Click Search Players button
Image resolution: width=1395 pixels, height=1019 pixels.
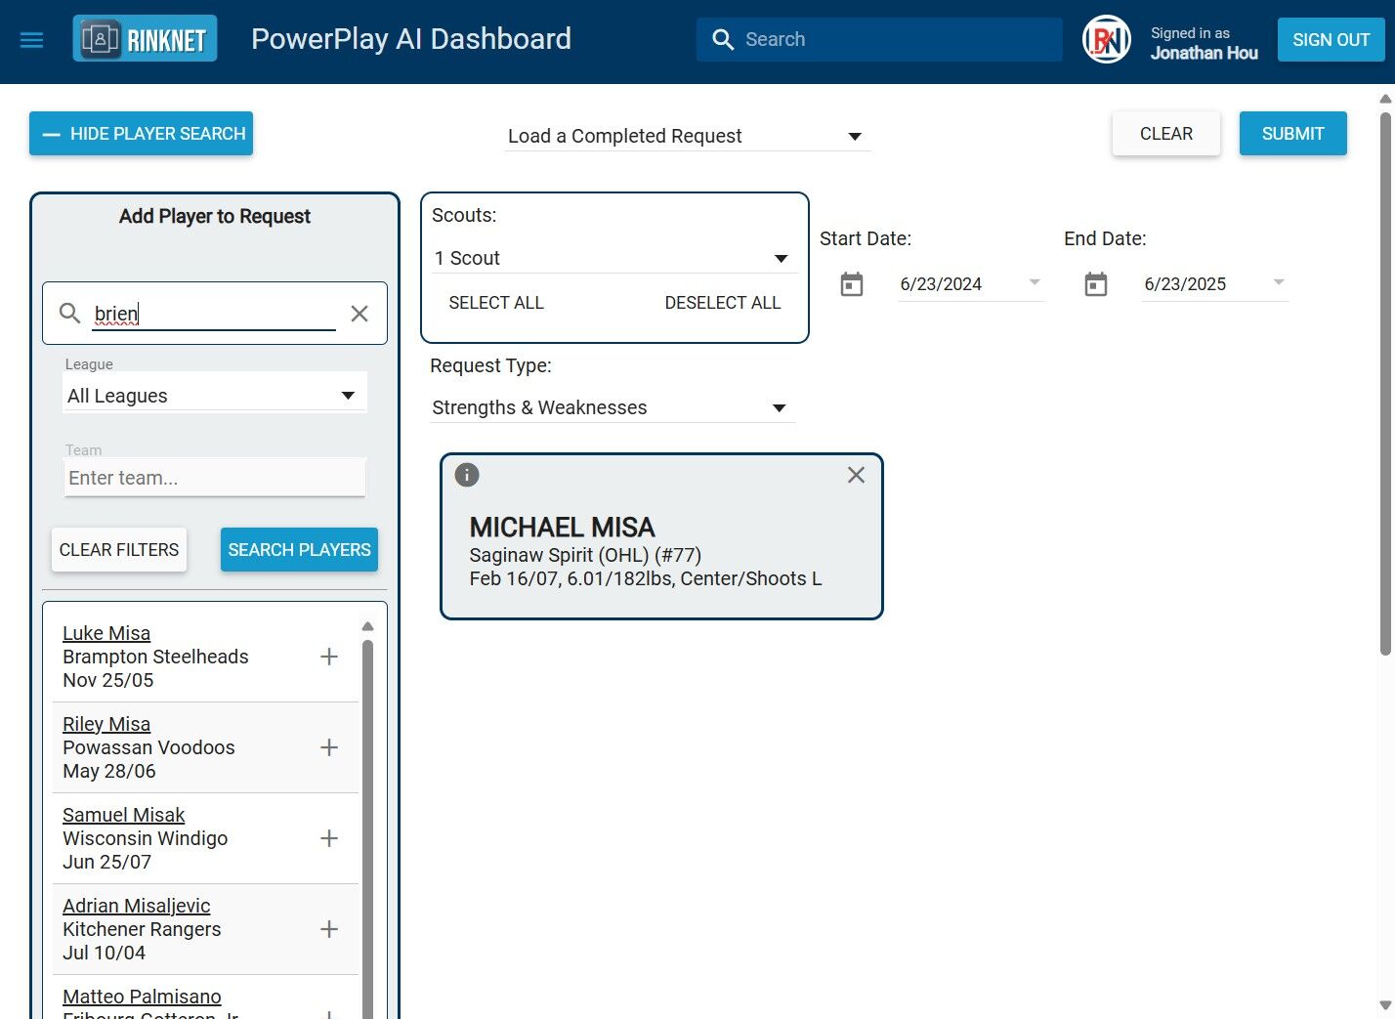coord(299,550)
